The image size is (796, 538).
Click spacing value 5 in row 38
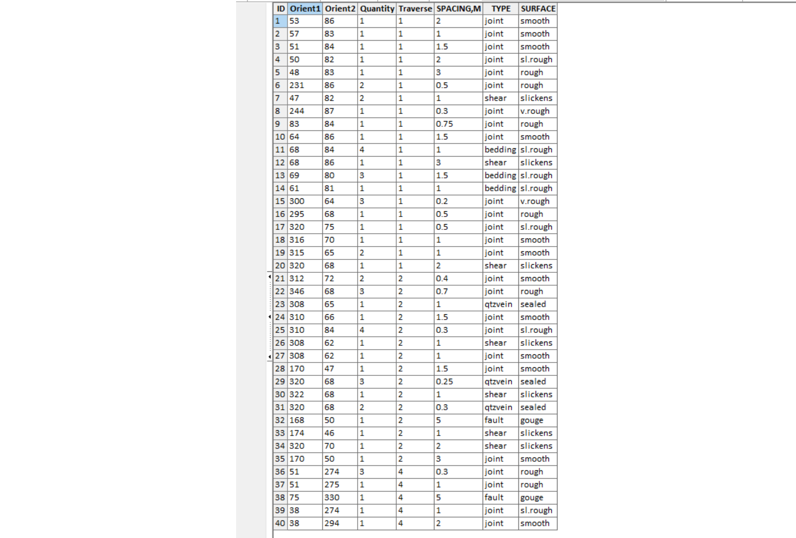tap(458, 497)
